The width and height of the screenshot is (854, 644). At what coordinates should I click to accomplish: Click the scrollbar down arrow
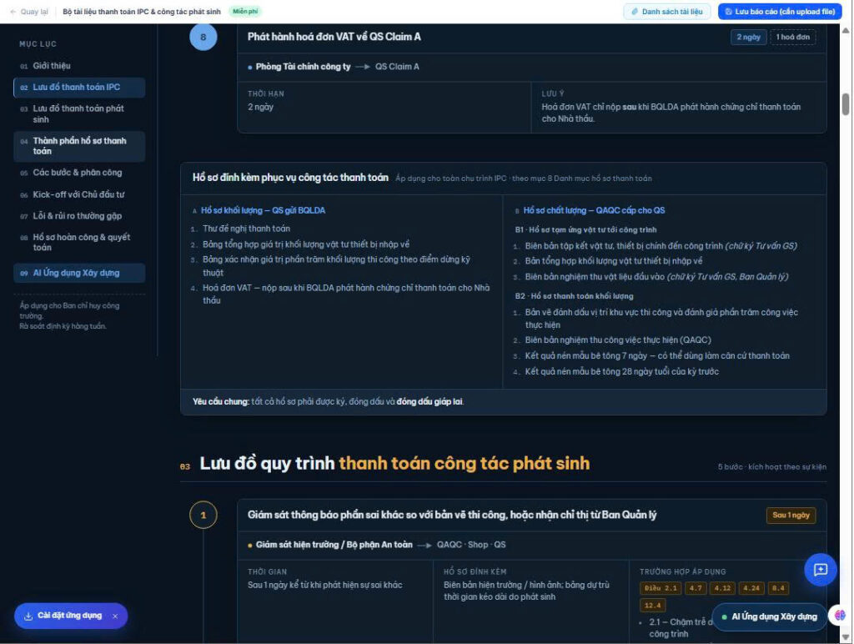(x=846, y=637)
